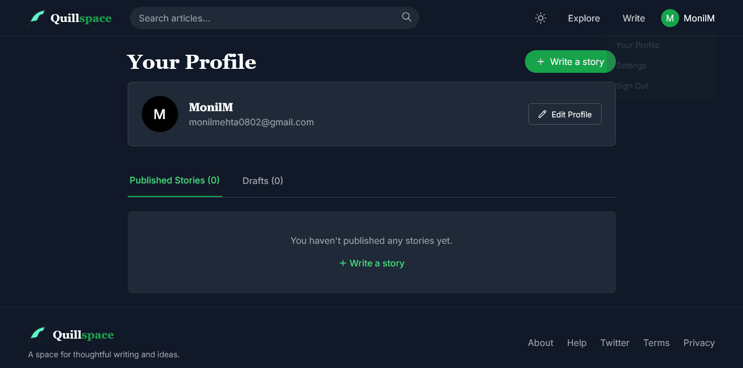Select Sign Out from the user menu
Screen dimensions: 743x368
tap(632, 86)
